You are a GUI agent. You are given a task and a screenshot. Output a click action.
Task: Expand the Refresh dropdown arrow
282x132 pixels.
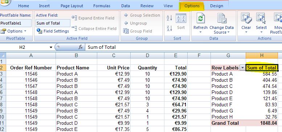[200, 33]
